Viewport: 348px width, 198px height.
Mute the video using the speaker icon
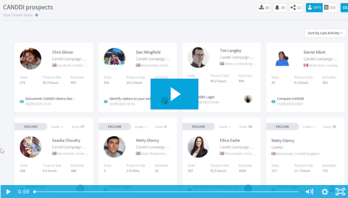point(309,192)
